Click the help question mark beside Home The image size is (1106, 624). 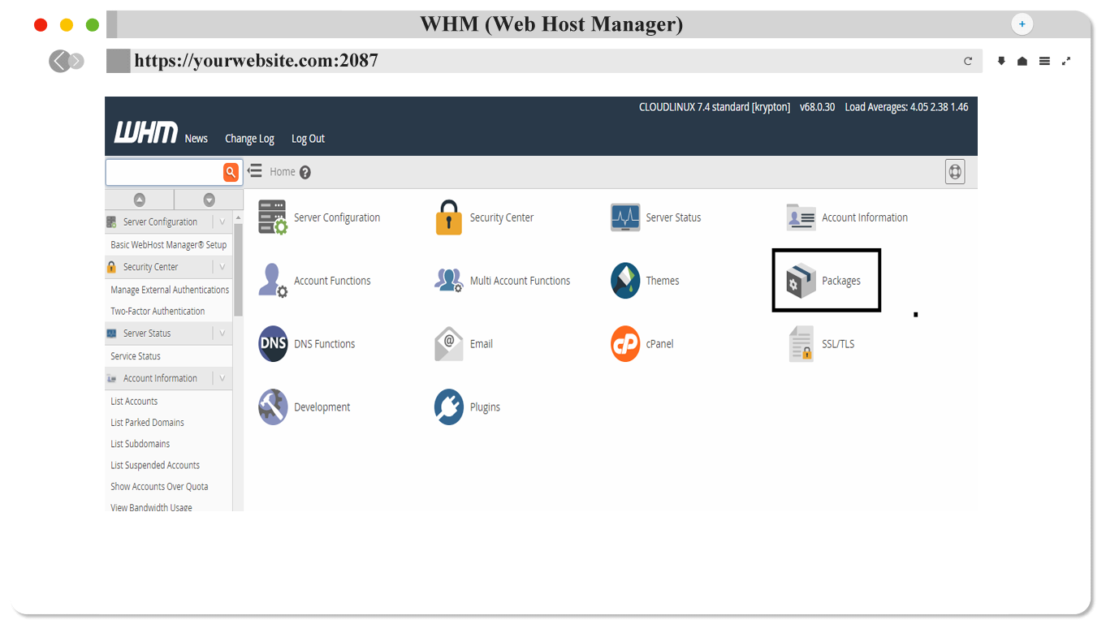coord(305,172)
